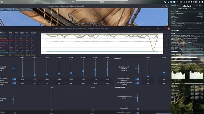Open the GPU tool settings icon beside Locked

[158, 29]
